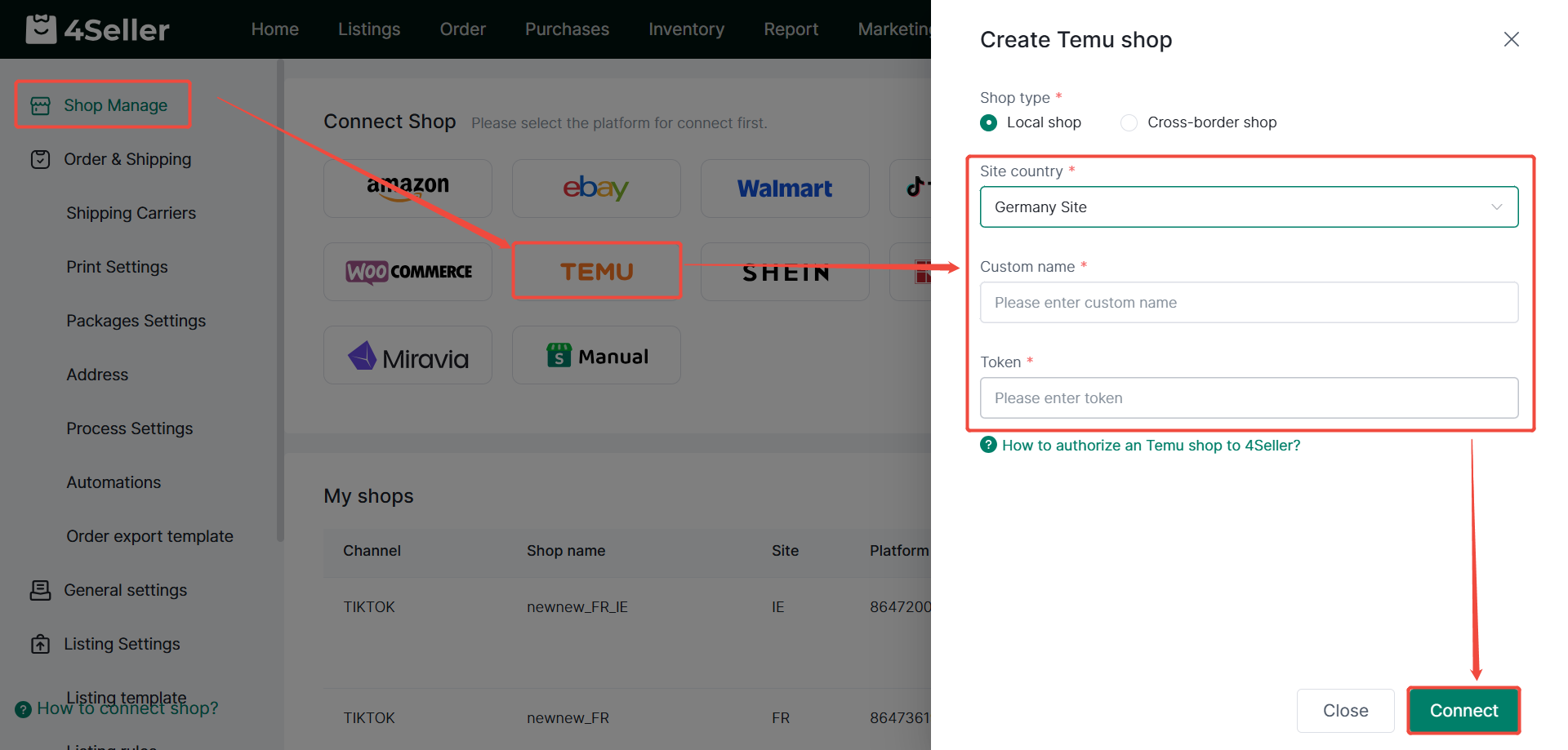This screenshot has height=750, width=1568.
Task: Select the WooCommerce platform card
Action: click(x=408, y=272)
